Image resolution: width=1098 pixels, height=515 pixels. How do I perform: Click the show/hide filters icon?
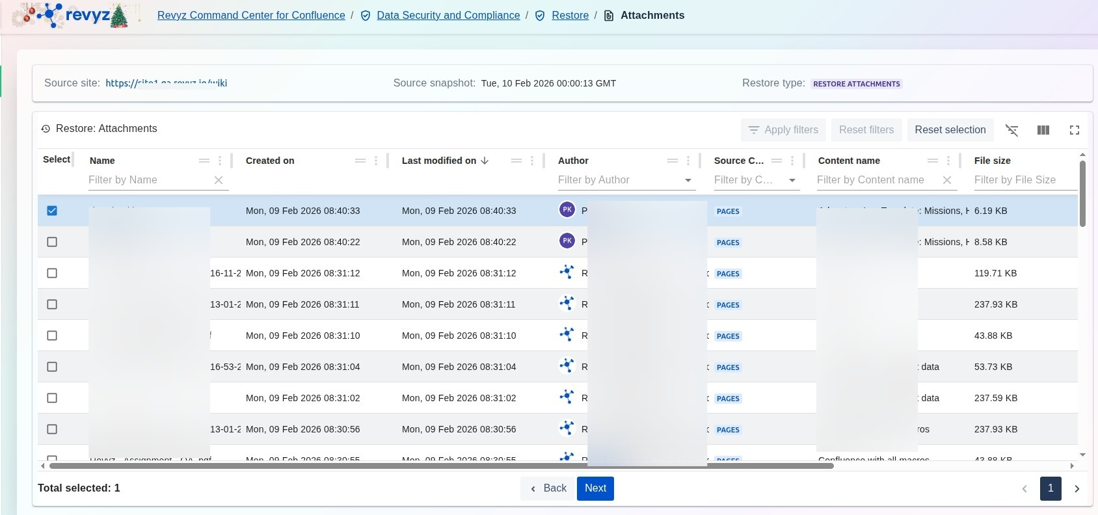click(x=1011, y=130)
